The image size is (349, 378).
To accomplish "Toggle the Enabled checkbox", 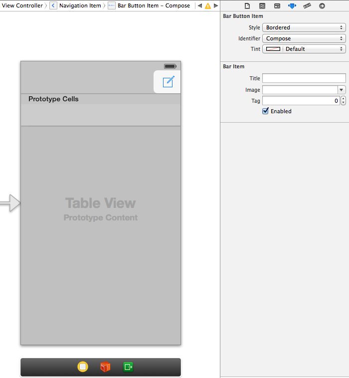I will [x=265, y=111].
